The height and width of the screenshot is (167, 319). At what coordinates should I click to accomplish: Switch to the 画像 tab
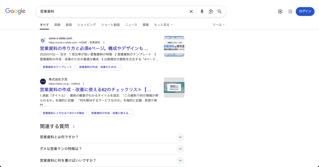(x=57, y=25)
